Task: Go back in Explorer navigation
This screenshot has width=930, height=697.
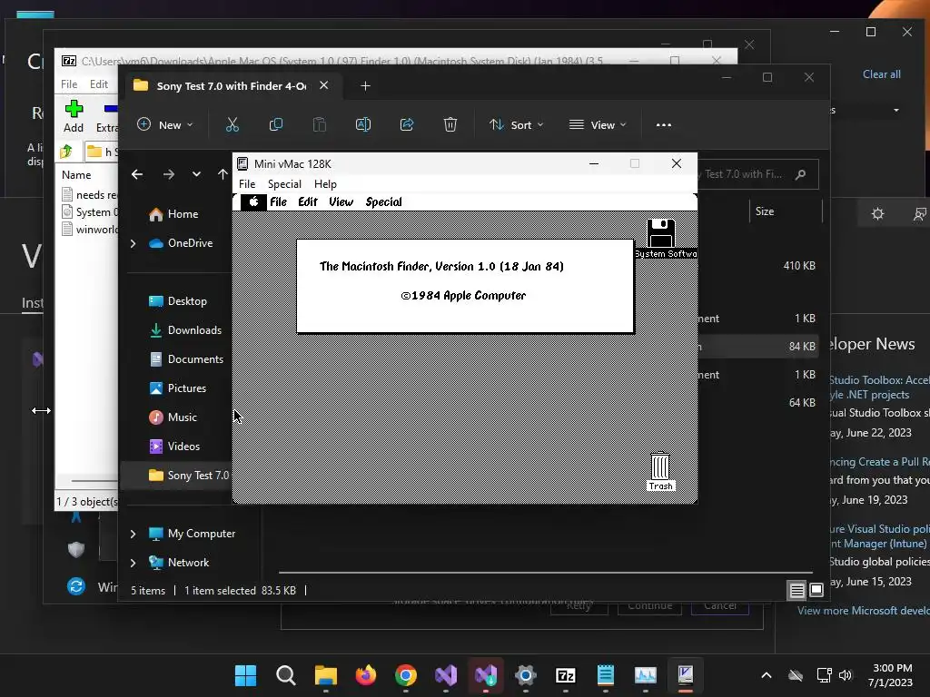Action: click(x=137, y=174)
